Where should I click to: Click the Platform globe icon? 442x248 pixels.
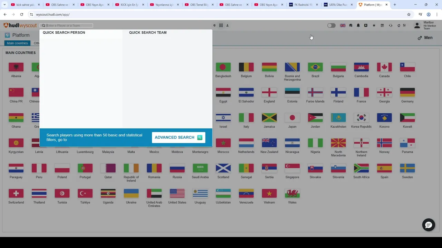(x=7, y=35)
